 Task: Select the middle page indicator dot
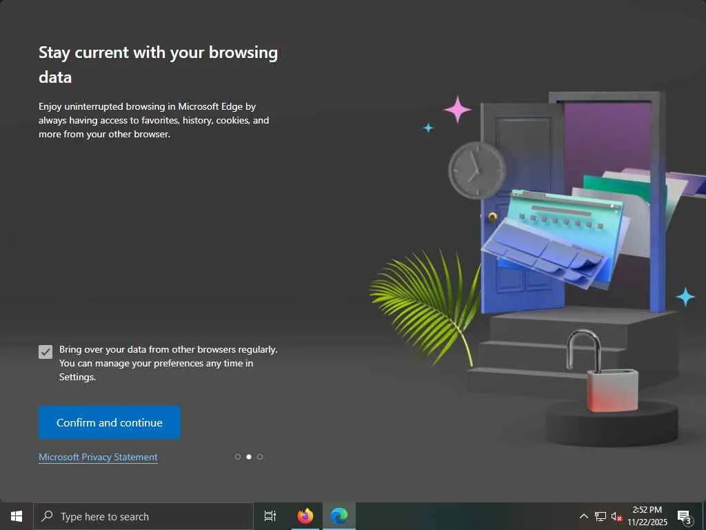point(248,457)
